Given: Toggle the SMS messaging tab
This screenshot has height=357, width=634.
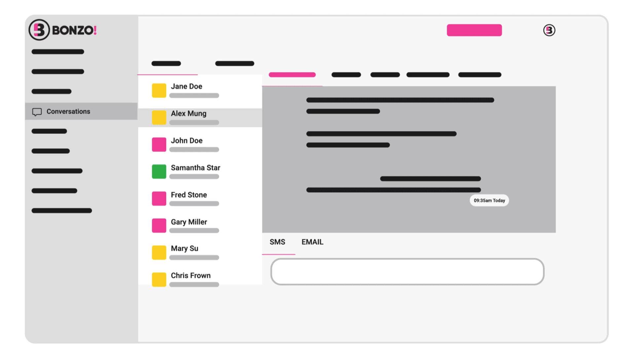Looking at the screenshot, I should [277, 242].
